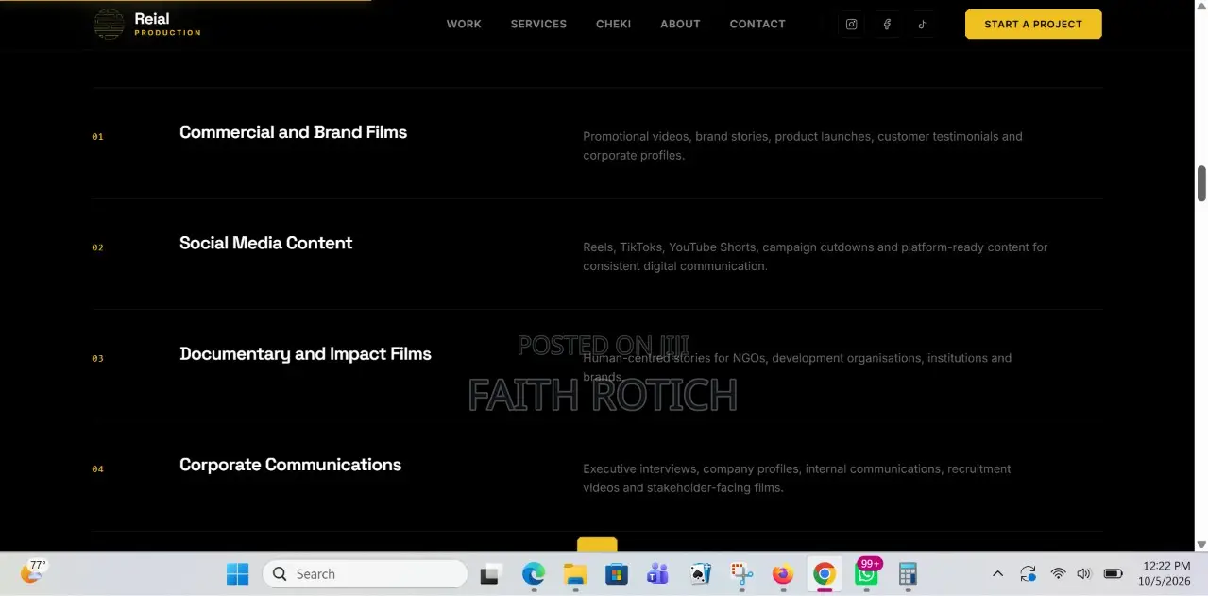Screen dimensions: 1208x596
Task: Select the Commercial and Brand Films heading
Action: click(x=293, y=132)
